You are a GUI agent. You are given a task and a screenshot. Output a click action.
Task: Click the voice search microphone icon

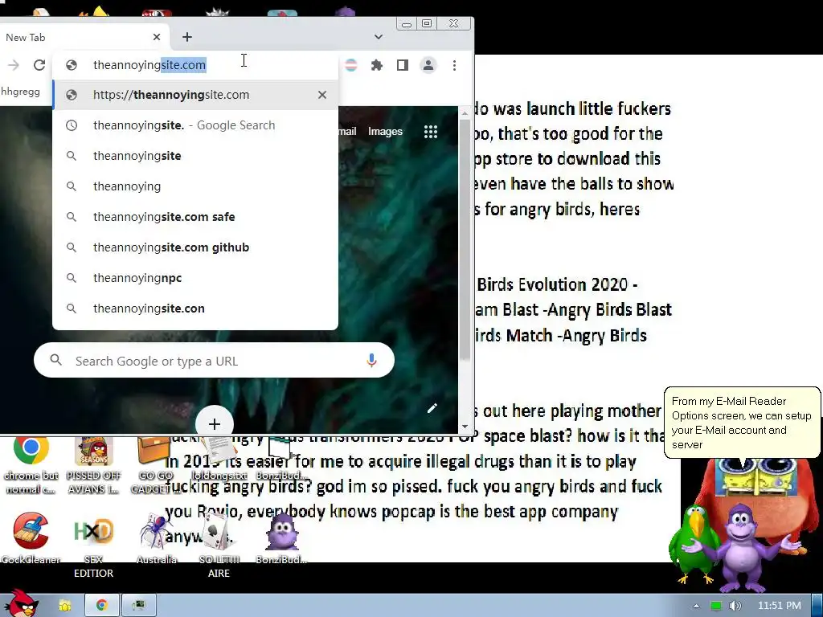pyautogui.click(x=371, y=361)
